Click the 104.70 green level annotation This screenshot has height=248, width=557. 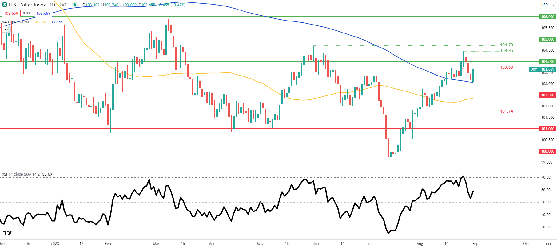pyautogui.click(x=507, y=45)
